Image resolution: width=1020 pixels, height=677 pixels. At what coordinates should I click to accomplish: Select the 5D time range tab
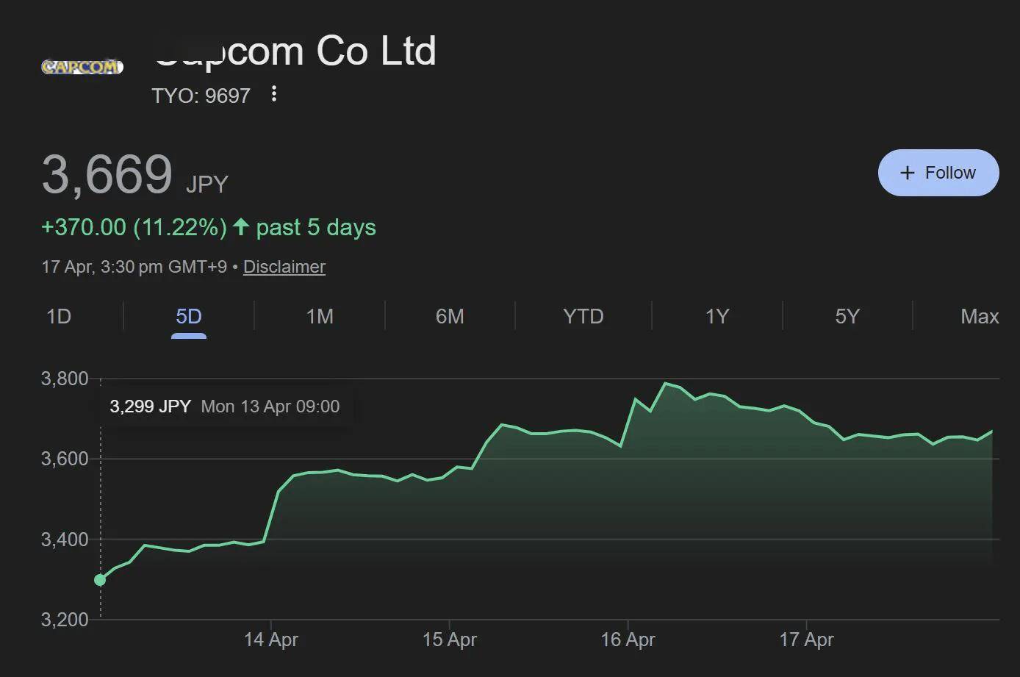[x=189, y=316]
